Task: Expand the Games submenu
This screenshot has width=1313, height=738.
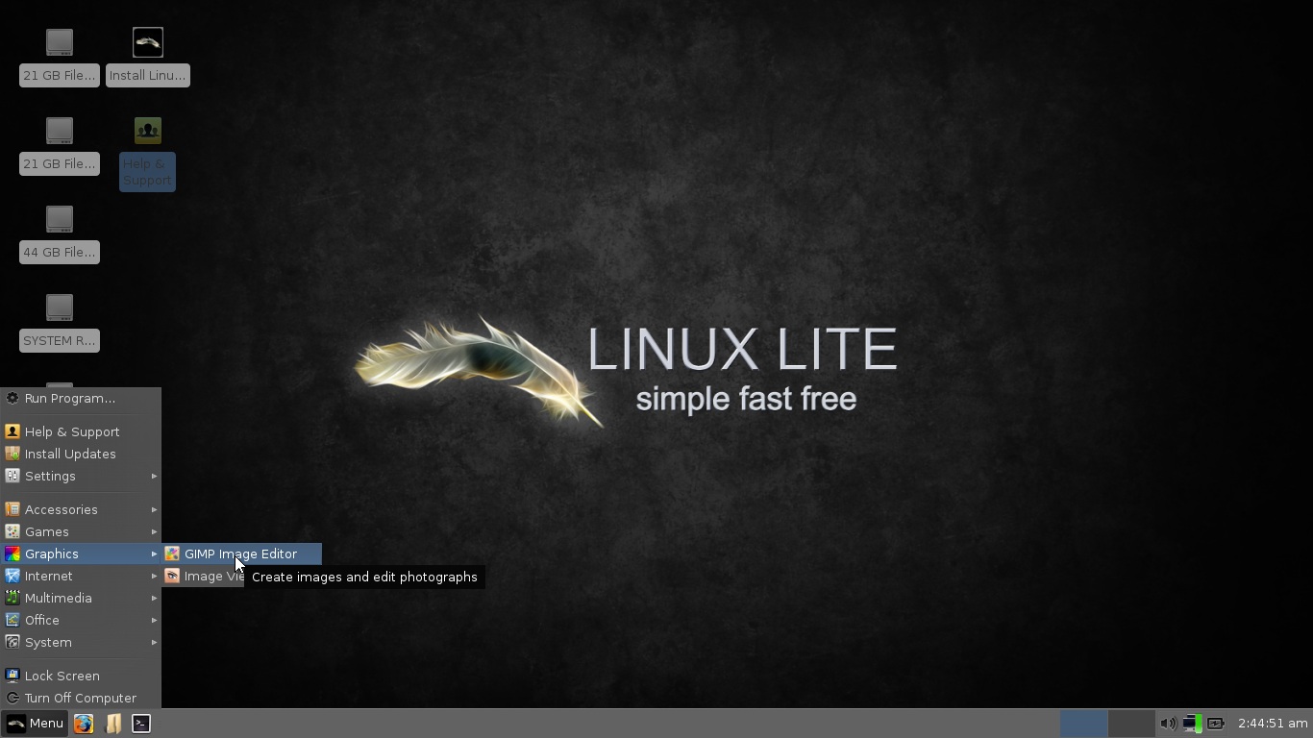Action: (81, 531)
